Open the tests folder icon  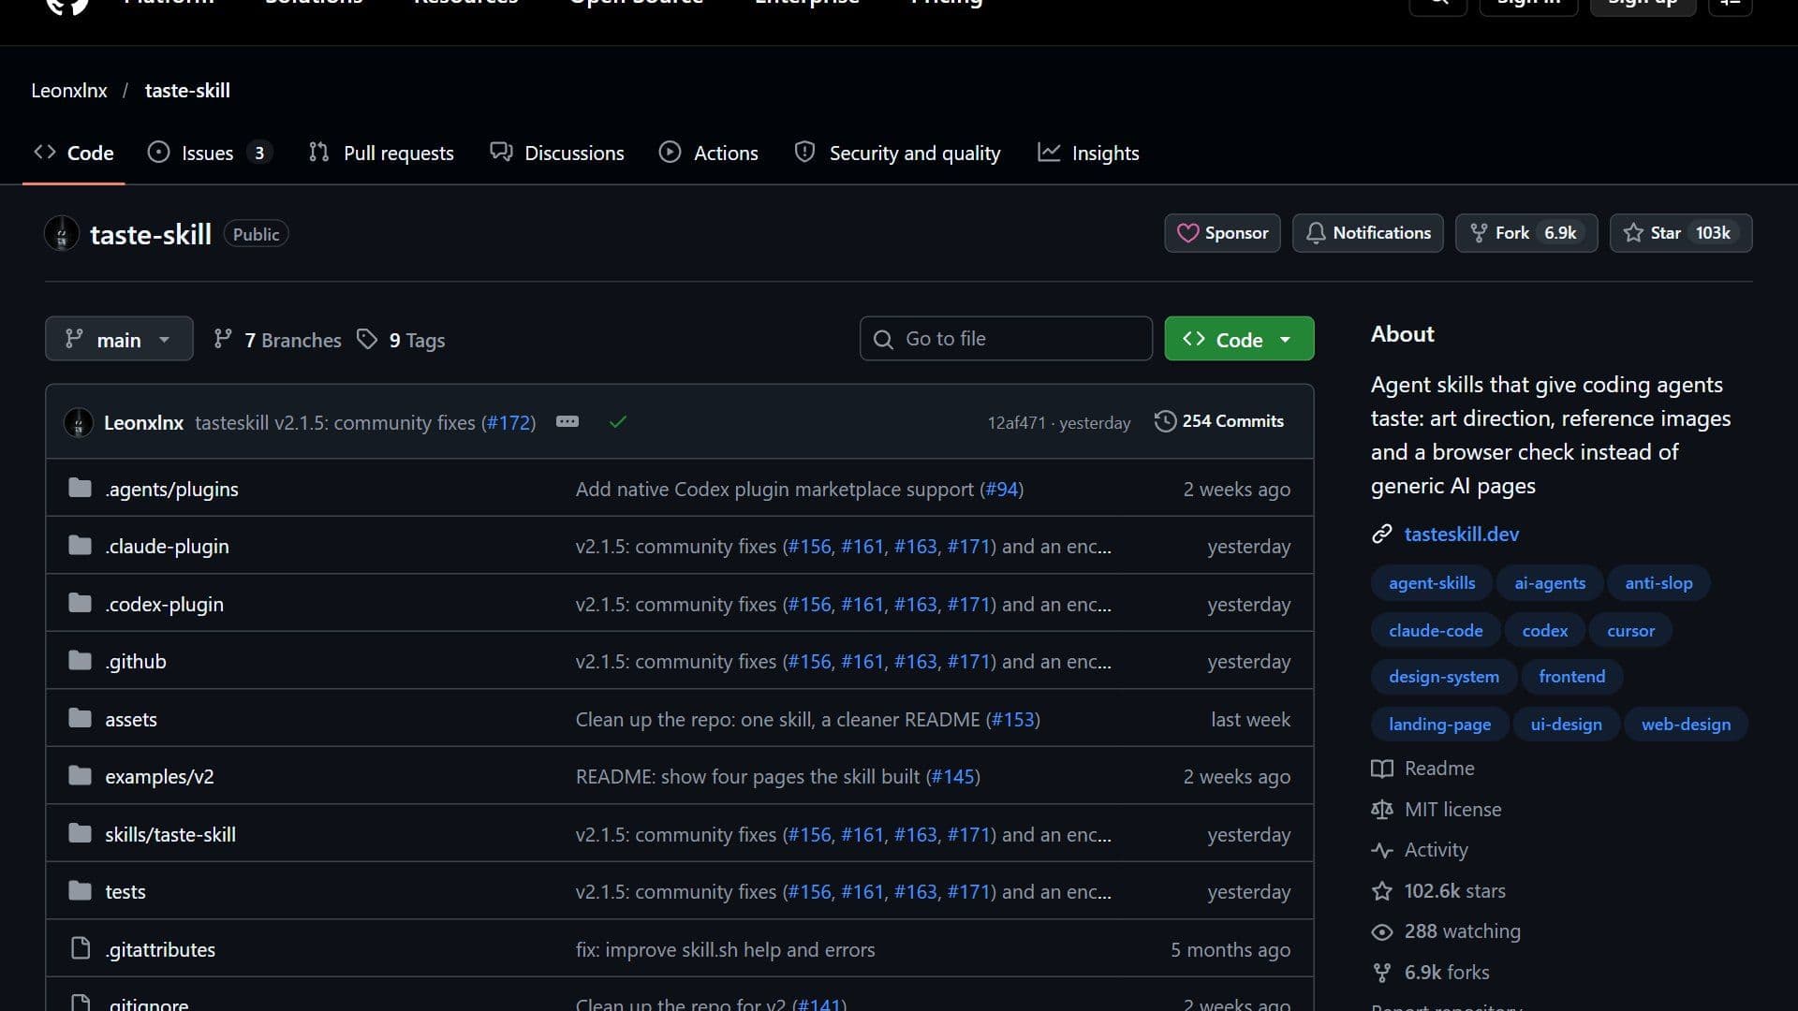point(81,890)
